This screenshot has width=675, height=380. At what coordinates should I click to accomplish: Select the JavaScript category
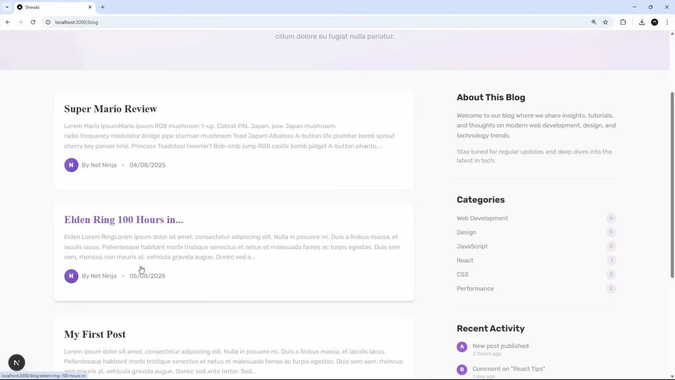point(472,246)
